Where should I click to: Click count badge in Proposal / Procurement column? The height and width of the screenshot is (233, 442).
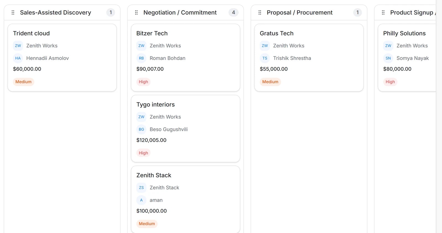(357, 12)
